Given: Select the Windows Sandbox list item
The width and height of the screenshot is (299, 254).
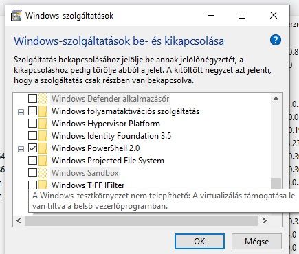Looking at the screenshot, I should click(x=85, y=173).
